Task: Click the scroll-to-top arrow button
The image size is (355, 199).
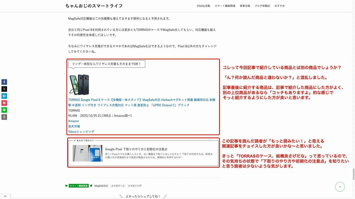Action: pyautogui.click(x=340, y=187)
